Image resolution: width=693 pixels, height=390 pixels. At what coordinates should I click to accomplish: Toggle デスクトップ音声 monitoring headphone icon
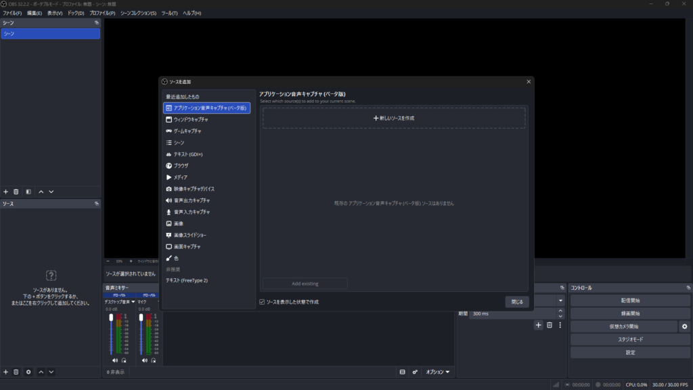pos(124,361)
